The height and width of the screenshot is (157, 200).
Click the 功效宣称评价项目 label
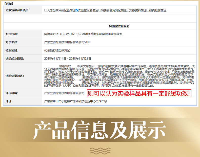(18, 10)
